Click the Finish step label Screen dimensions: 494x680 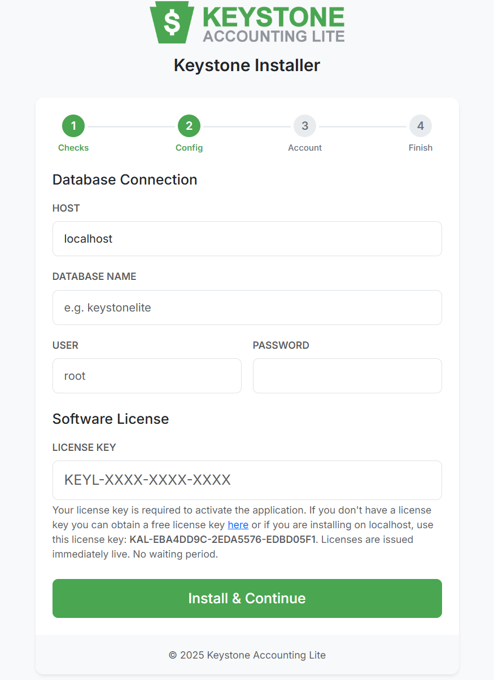click(421, 147)
